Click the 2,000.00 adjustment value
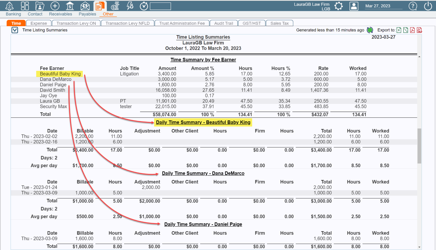Screen dimensions: 436x250 [151, 187]
